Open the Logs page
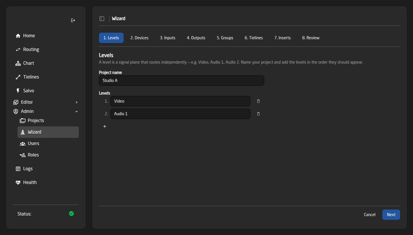The width and height of the screenshot is (413, 235). click(x=46, y=169)
